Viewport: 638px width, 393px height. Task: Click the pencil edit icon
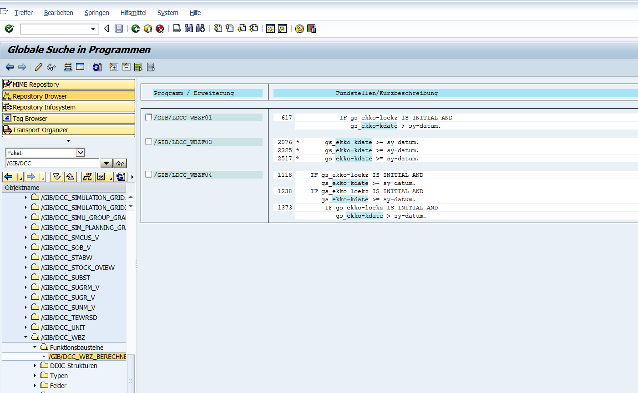[39, 67]
